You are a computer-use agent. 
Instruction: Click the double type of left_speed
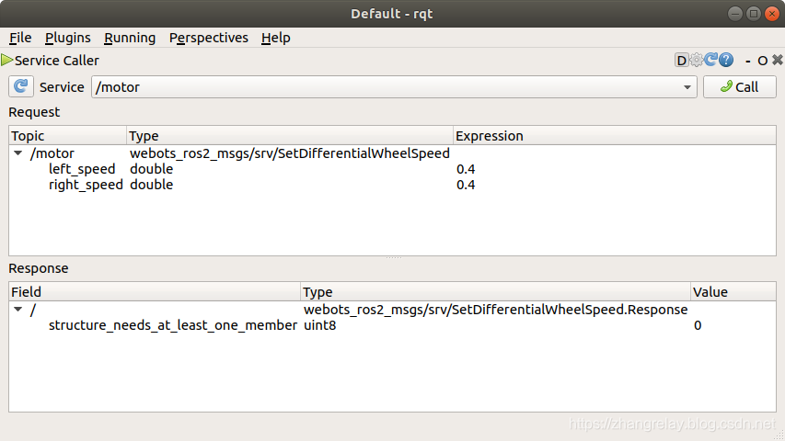pos(151,169)
